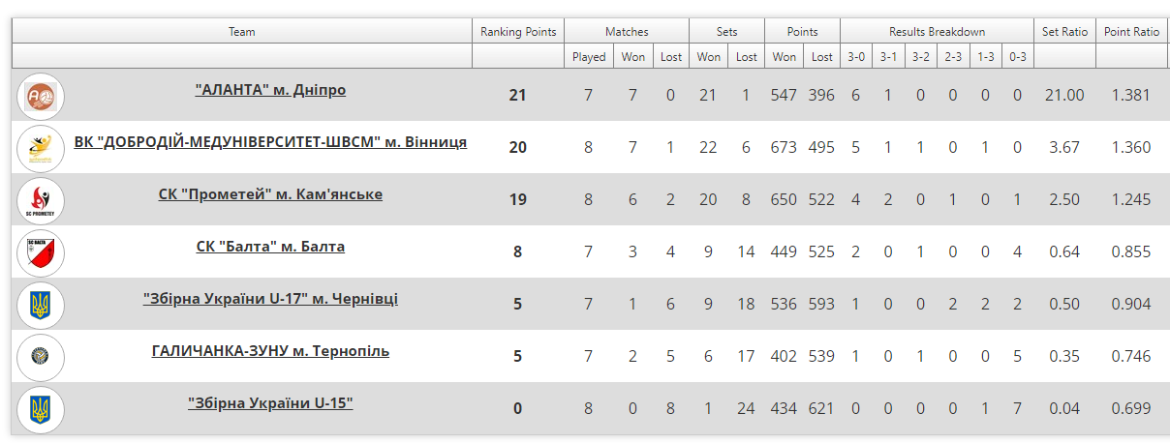Click the Ranking Points column header

click(518, 32)
